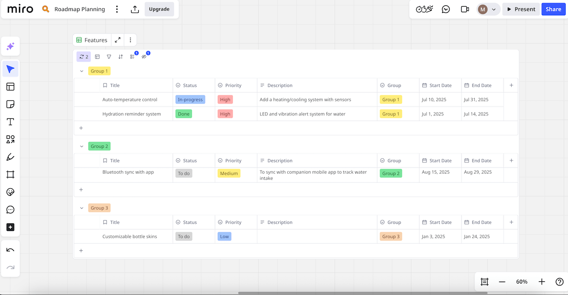Open the user avatar dropdown

coord(488,9)
